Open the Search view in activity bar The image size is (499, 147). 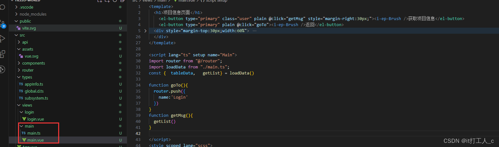click(x=2, y=7)
